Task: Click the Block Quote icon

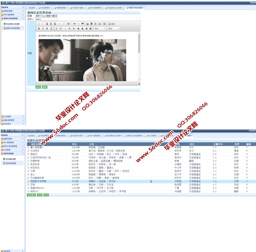Action: [74, 29]
